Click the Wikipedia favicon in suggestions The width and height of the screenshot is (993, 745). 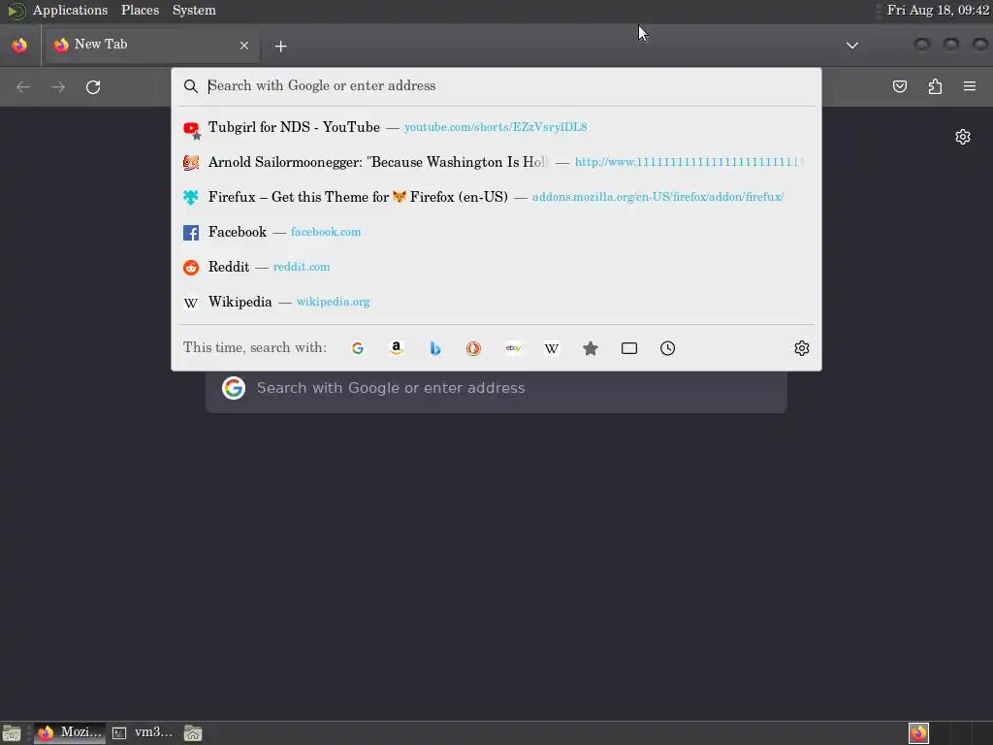click(x=191, y=303)
